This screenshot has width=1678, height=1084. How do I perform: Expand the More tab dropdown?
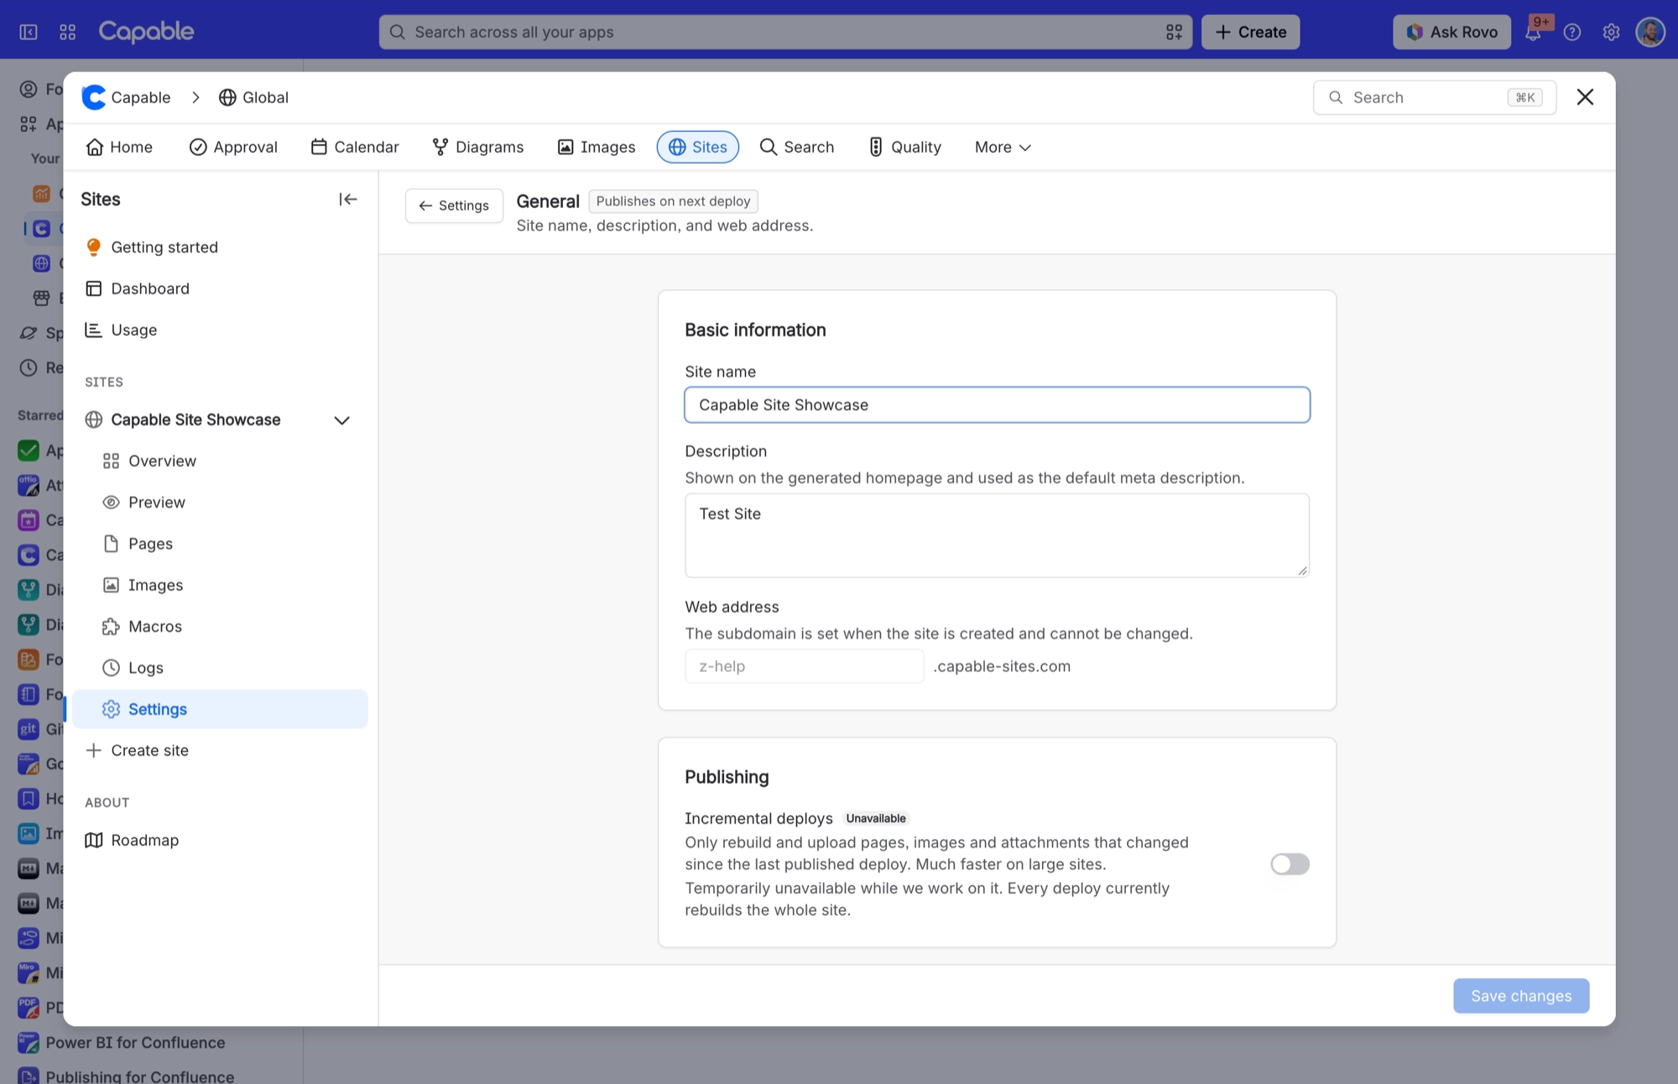[1003, 147]
